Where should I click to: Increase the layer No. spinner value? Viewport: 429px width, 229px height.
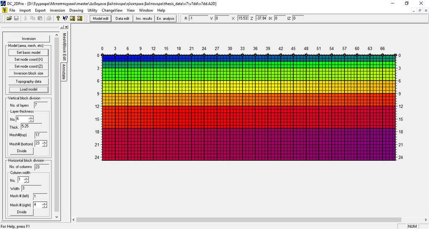click(x=31, y=117)
